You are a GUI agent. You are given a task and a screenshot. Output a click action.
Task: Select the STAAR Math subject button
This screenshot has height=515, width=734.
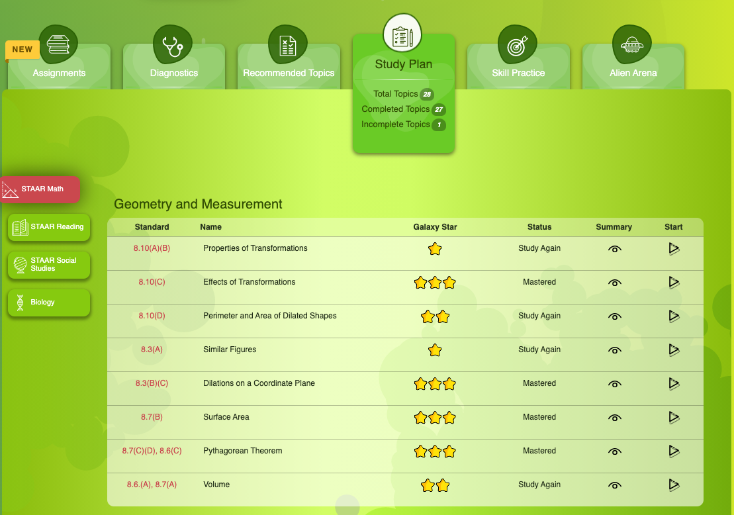pos(41,189)
